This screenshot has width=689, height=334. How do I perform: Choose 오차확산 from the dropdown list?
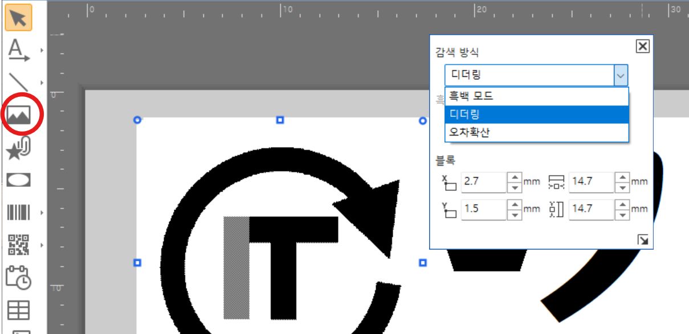click(536, 132)
